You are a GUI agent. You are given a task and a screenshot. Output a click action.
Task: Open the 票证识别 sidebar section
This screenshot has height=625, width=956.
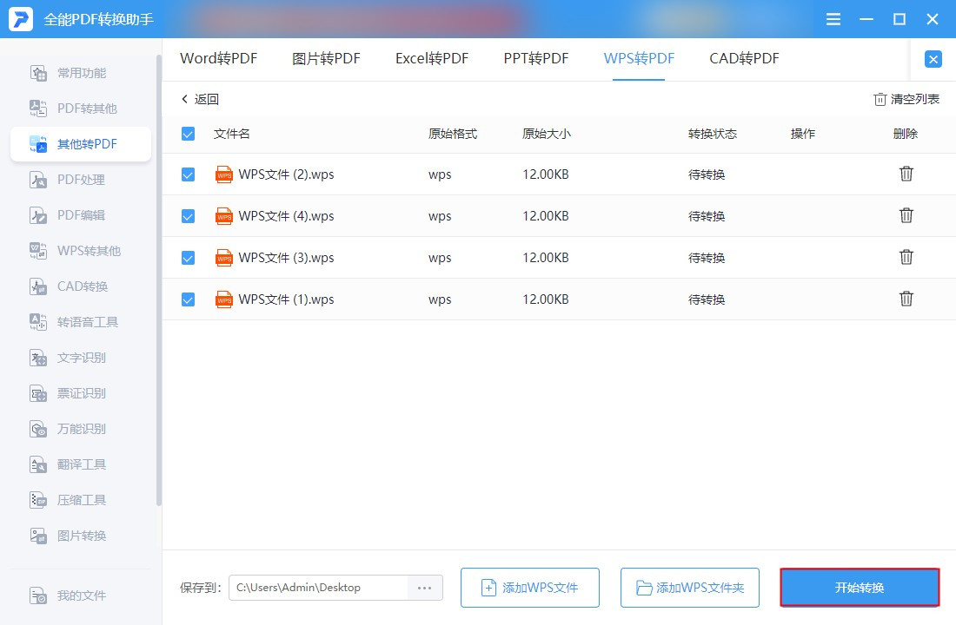68,393
